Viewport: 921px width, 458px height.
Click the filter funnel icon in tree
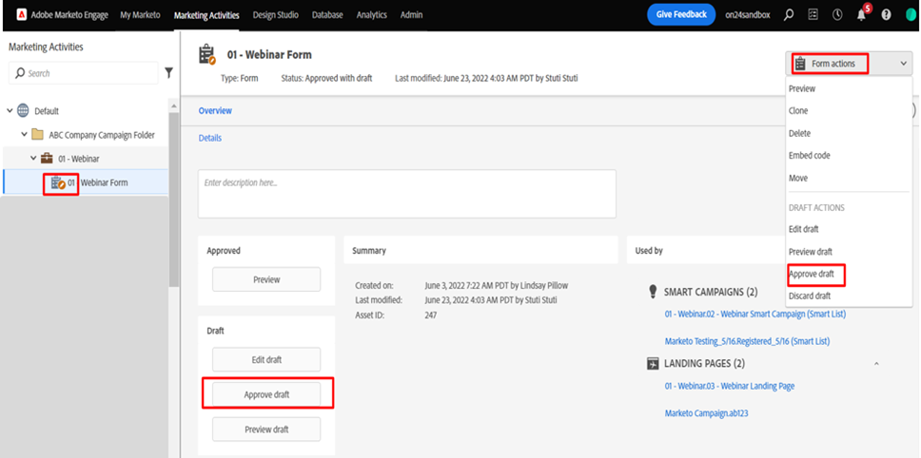[x=169, y=73]
